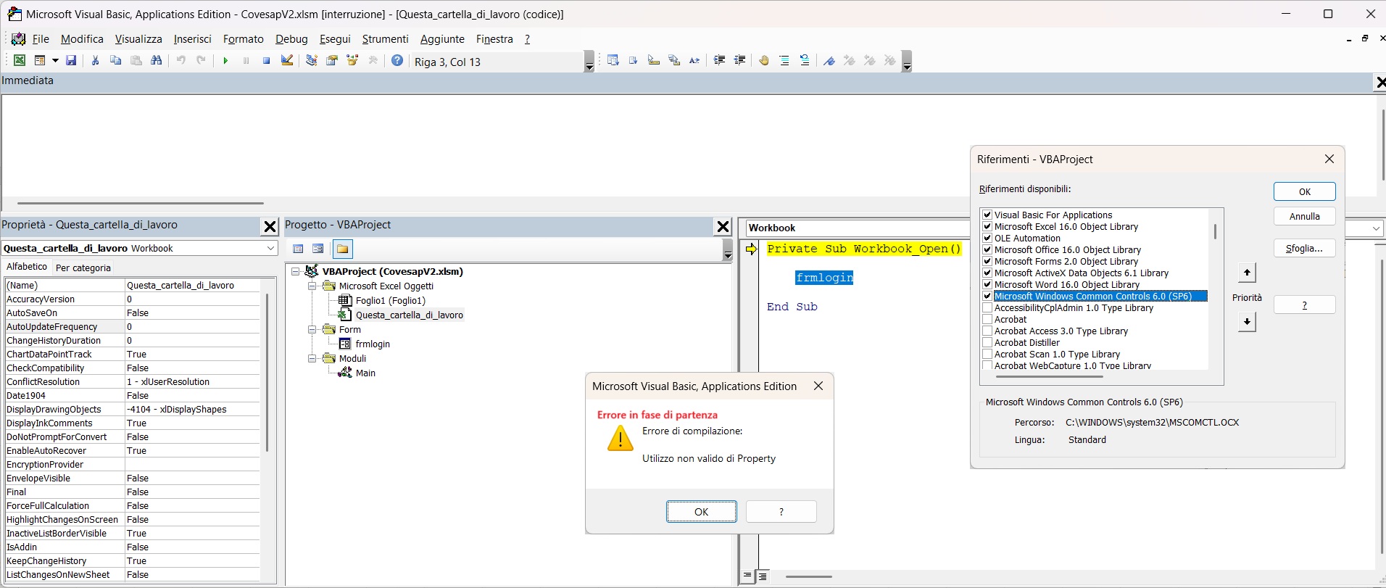Viewport: 1386px width, 588px height.
Task: Check the Acrobat Distiller reference
Action: point(987,343)
